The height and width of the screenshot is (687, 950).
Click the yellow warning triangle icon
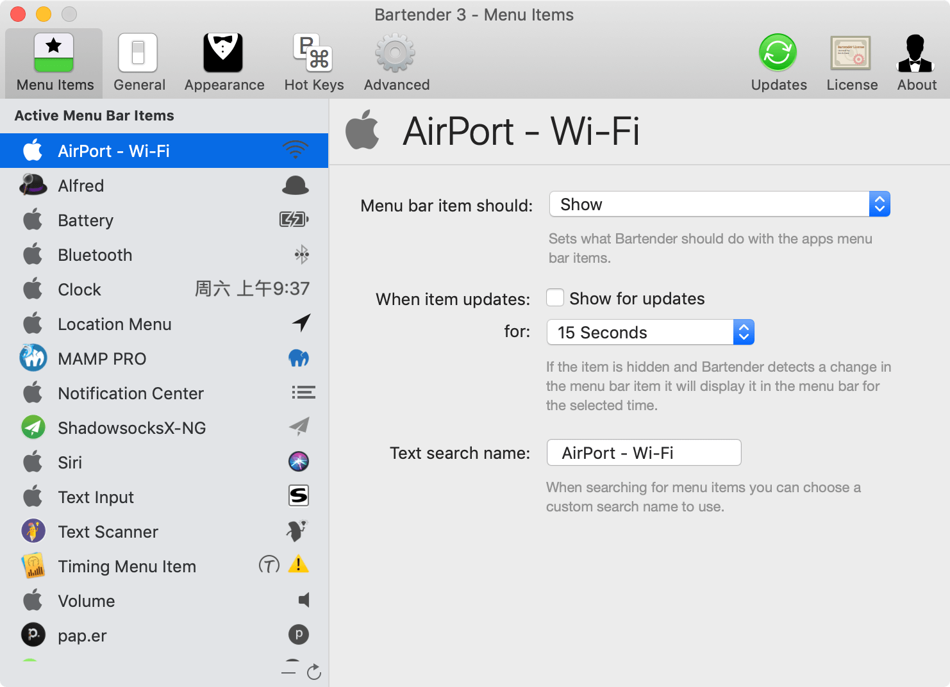(x=299, y=564)
